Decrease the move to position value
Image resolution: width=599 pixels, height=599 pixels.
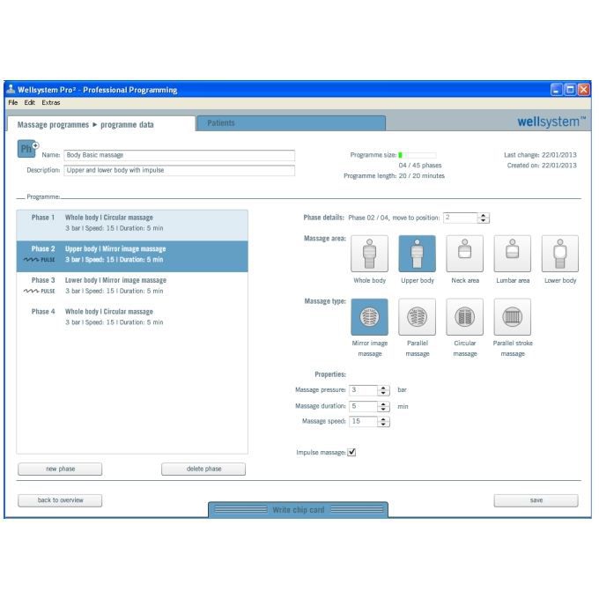click(484, 220)
